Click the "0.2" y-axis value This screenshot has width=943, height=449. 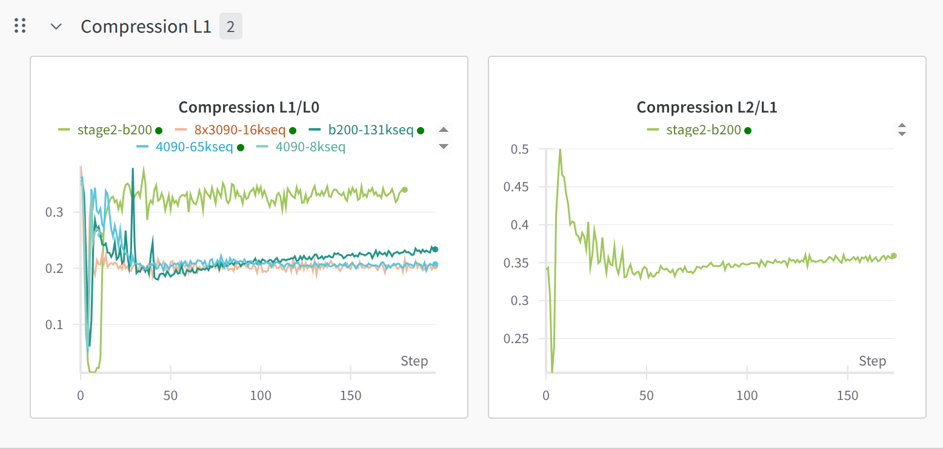point(54,268)
